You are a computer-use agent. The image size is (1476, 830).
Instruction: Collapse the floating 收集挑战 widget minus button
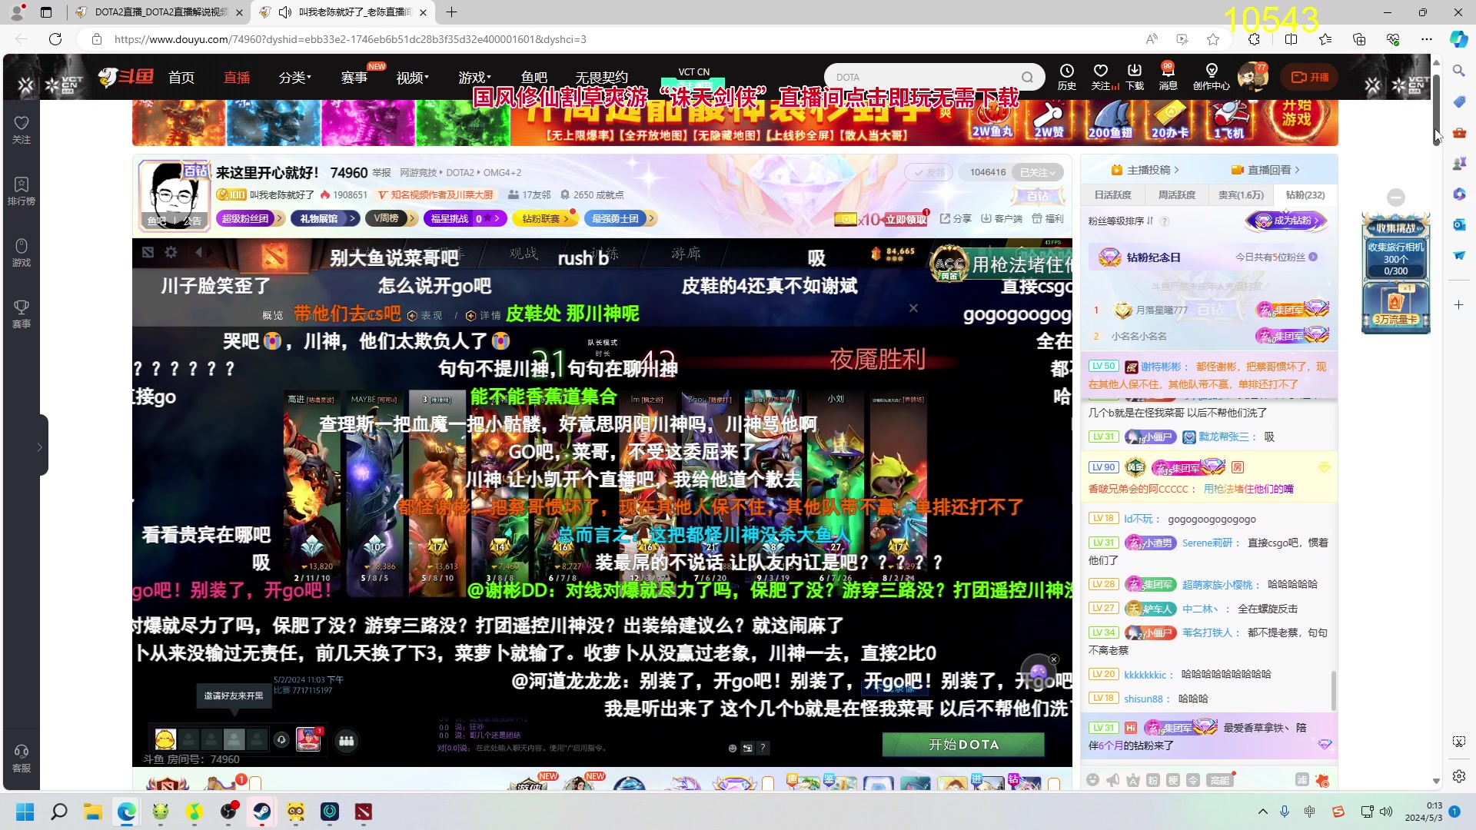[1396, 198]
